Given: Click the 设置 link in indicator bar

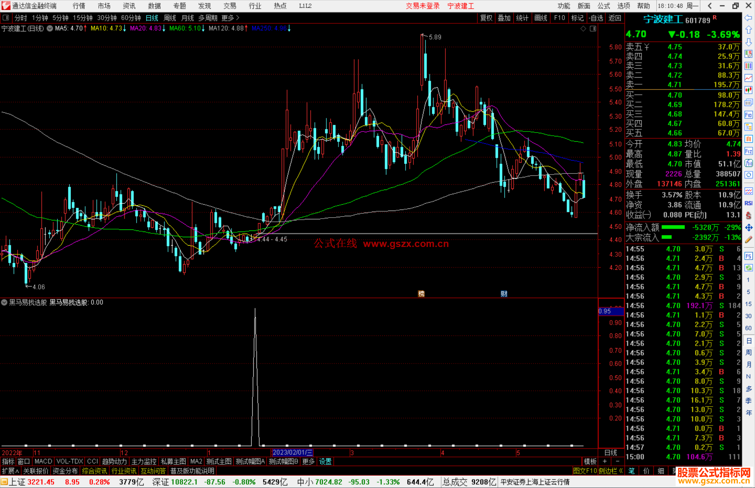Looking at the screenshot, I should click(325, 461).
